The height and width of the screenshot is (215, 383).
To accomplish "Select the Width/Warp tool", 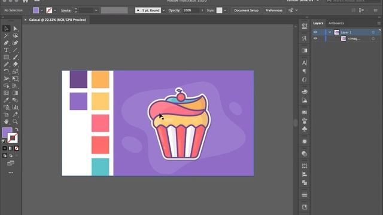I will [6, 78].
